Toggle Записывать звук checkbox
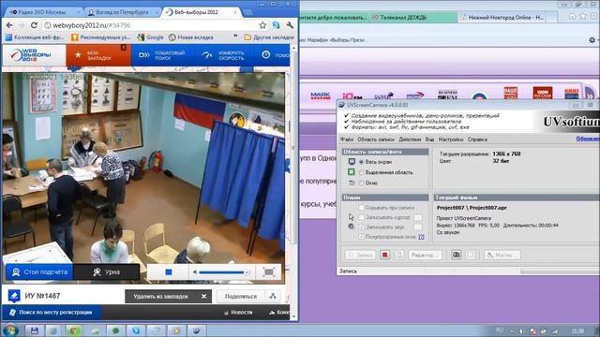600x337 pixels. click(361, 227)
